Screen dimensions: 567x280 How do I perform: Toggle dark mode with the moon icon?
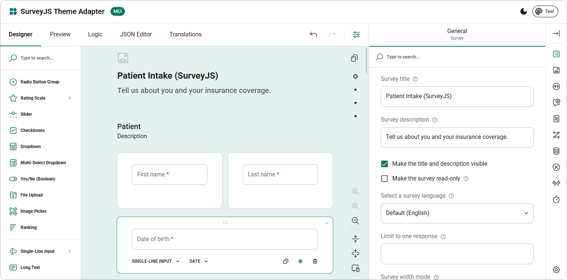tap(524, 11)
